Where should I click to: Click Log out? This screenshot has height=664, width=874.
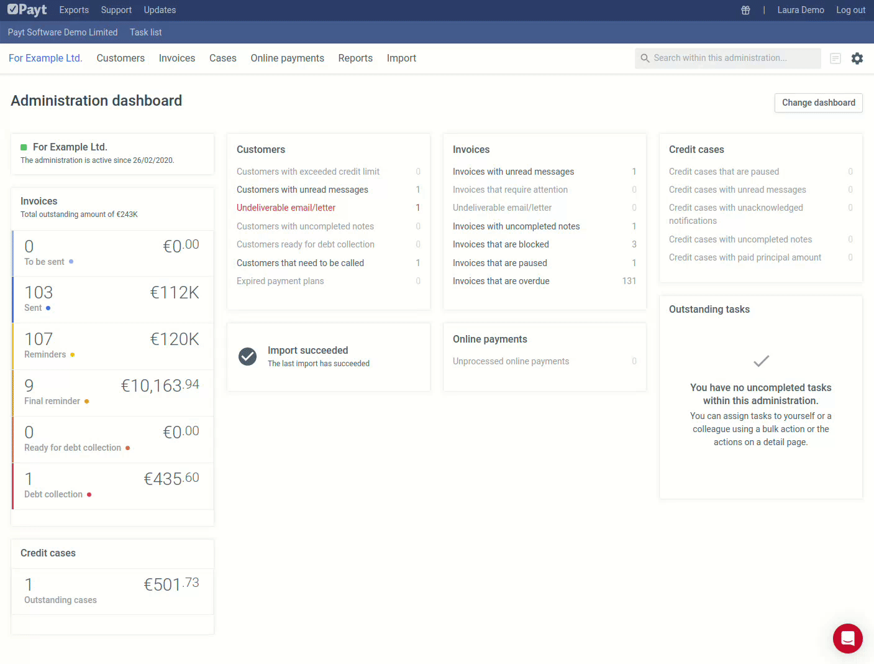coord(851,10)
